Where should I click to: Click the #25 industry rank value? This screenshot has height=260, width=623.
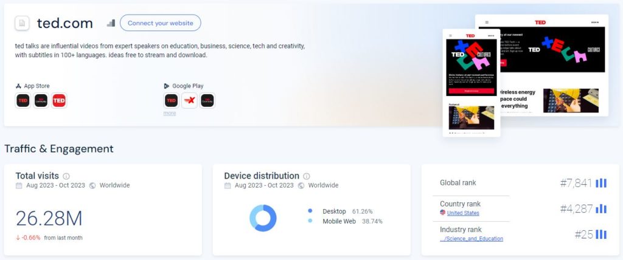(583, 234)
